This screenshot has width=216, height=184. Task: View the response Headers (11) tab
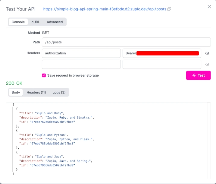[x=36, y=92]
